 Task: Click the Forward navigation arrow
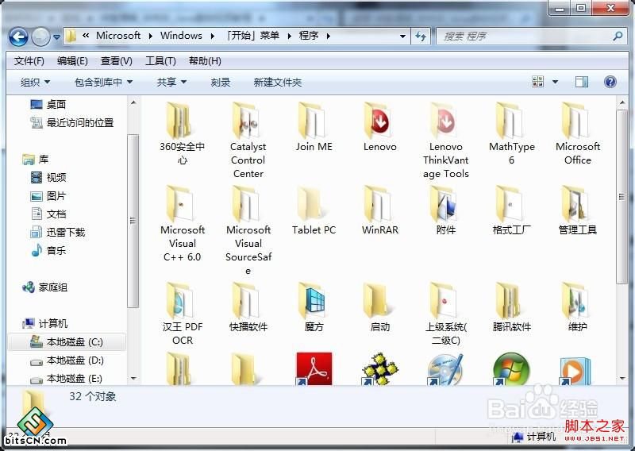click(x=40, y=37)
